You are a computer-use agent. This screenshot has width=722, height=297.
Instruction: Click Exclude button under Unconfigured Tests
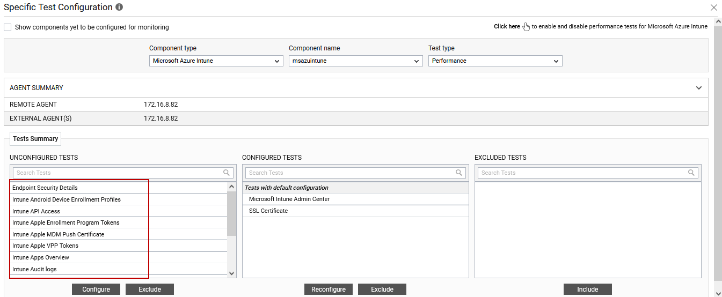150,289
